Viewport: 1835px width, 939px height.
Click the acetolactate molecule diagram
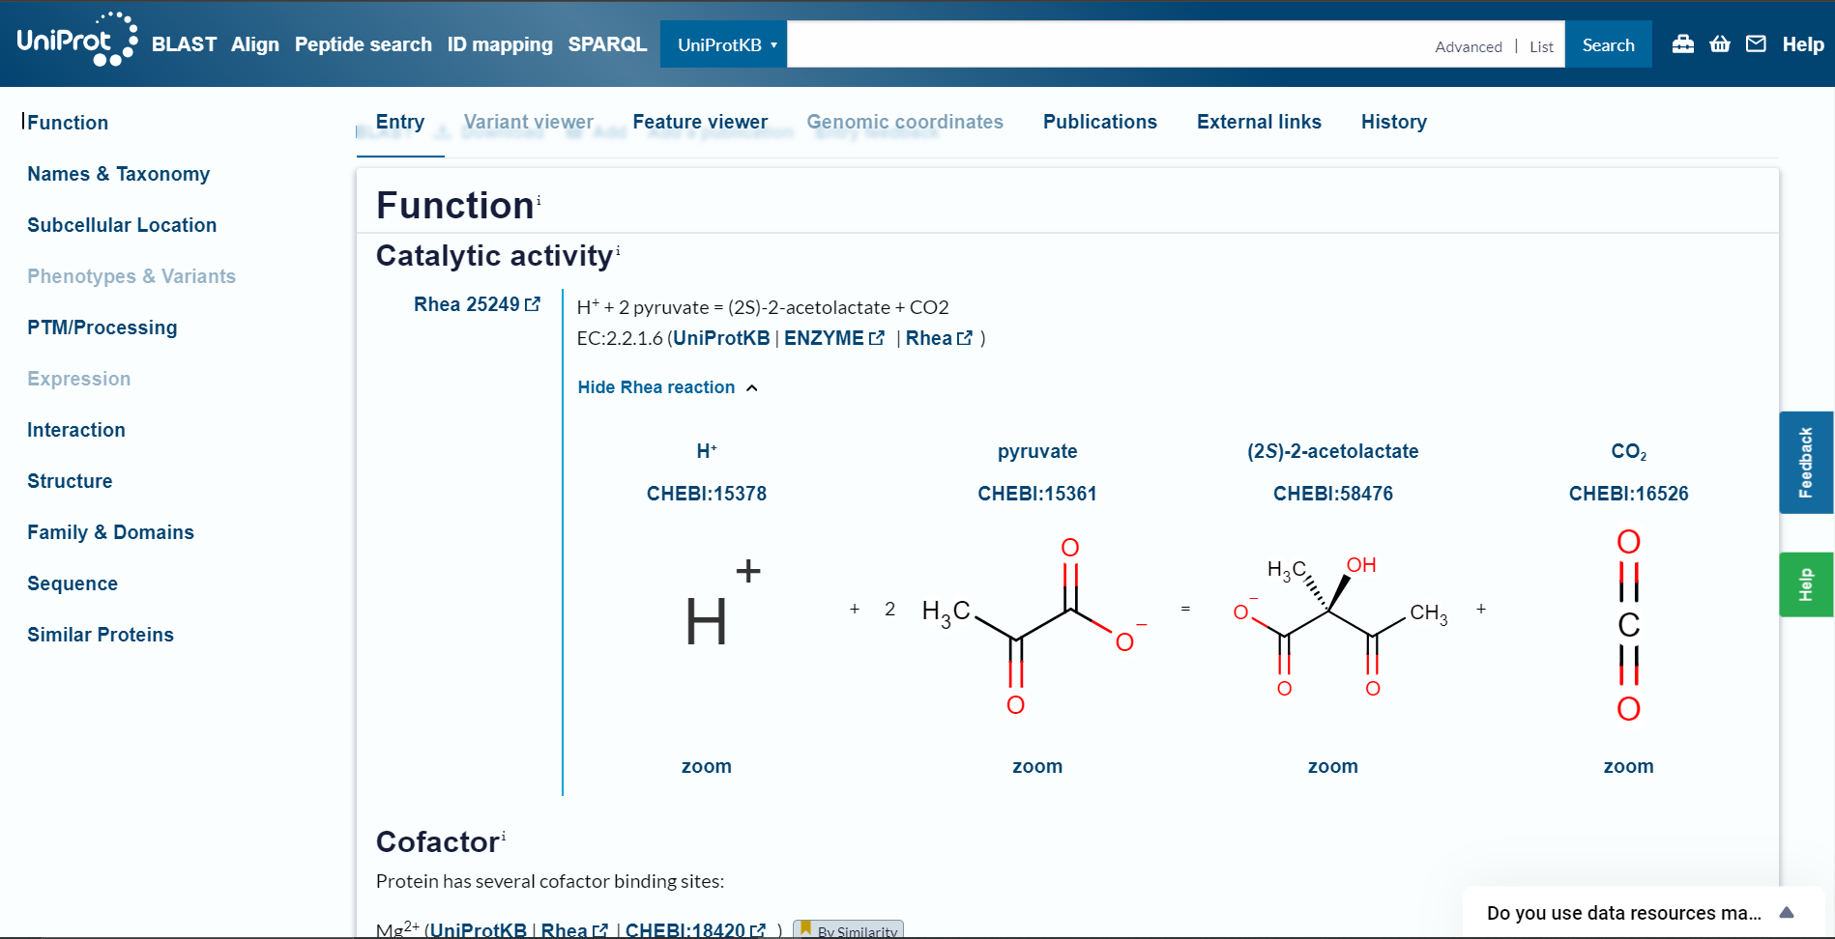1341,626
